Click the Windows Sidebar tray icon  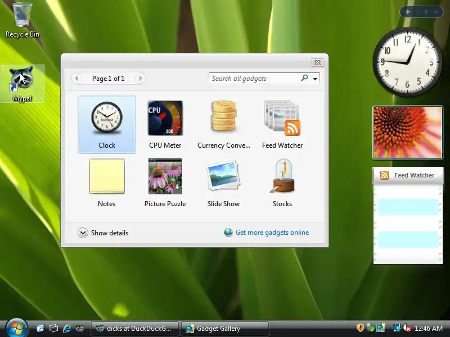click(381, 327)
